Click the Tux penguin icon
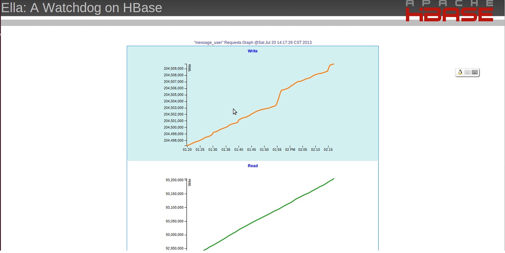 [460, 72]
